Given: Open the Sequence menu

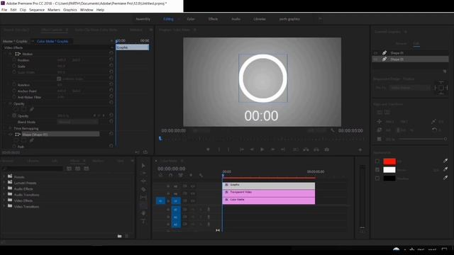Looking at the screenshot, I should [x=37, y=9].
